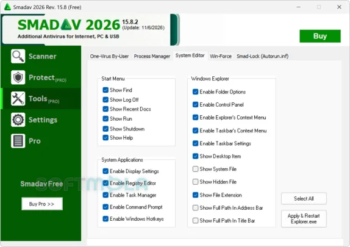Uncheck Enable Taskbar Settings
Viewport: 350px width, 247px height.
(195, 143)
